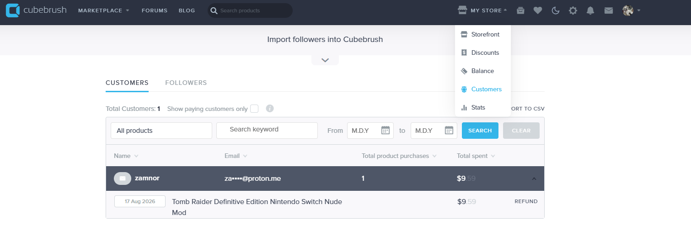This screenshot has height=252, width=691.
Task: Click the magnifier icon in search bar
Action: point(214,10)
